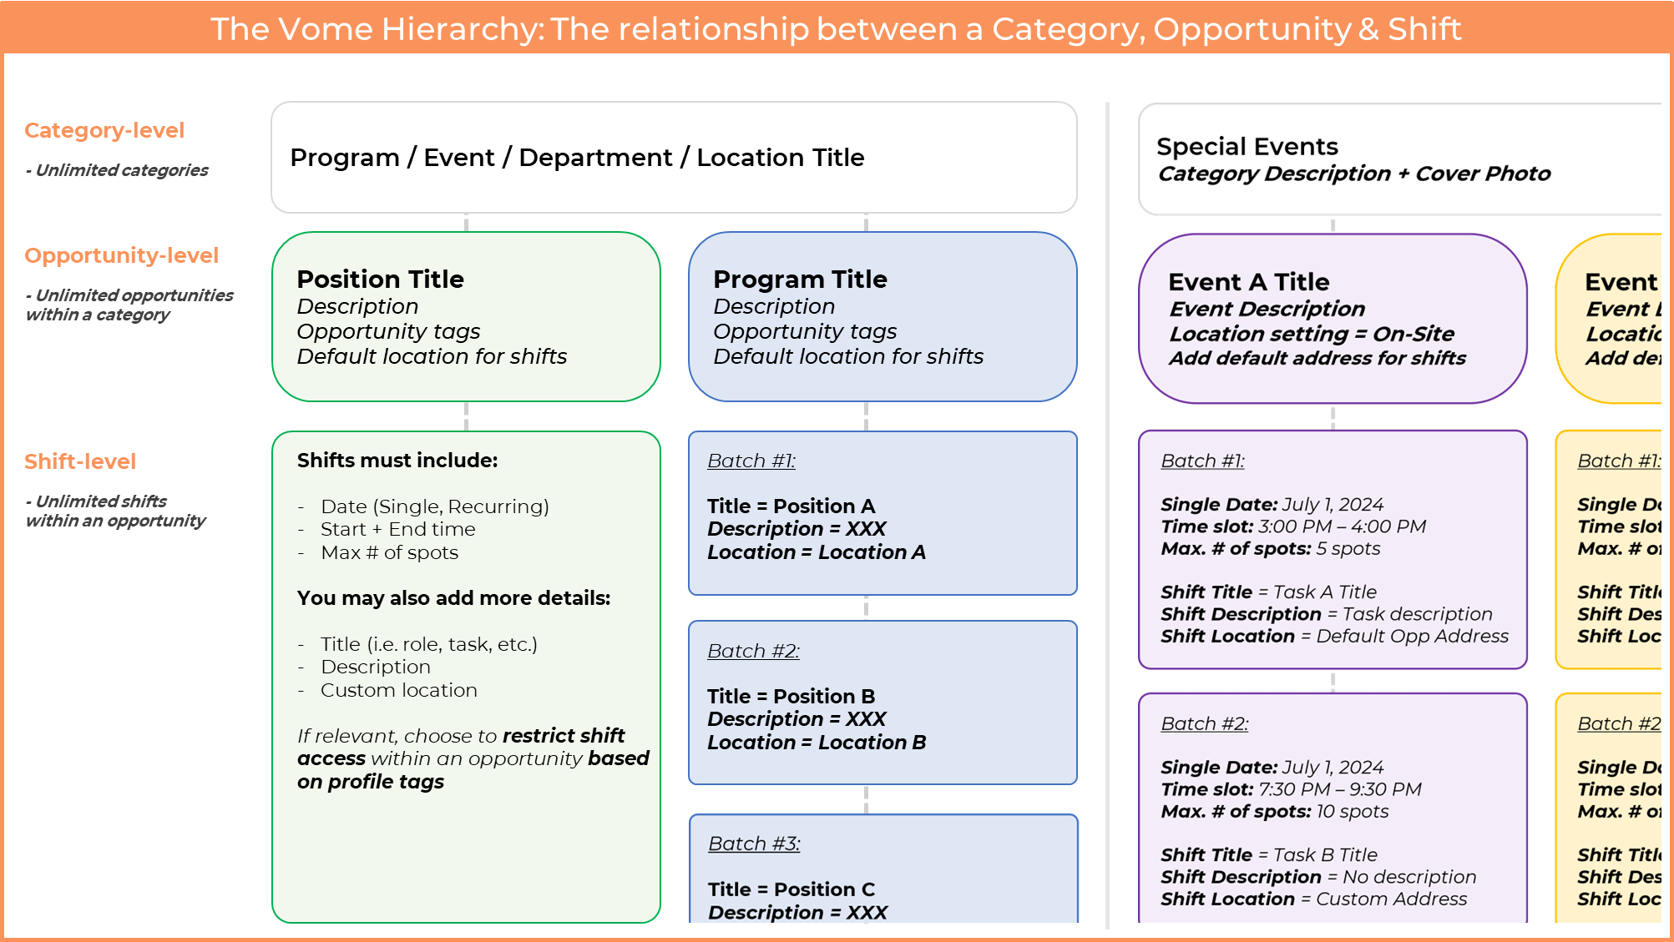Image resolution: width=1674 pixels, height=942 pixels.
Task: Click the purple Batch #2 shift box with 10 spots
Action: (x=1332, y=809)
